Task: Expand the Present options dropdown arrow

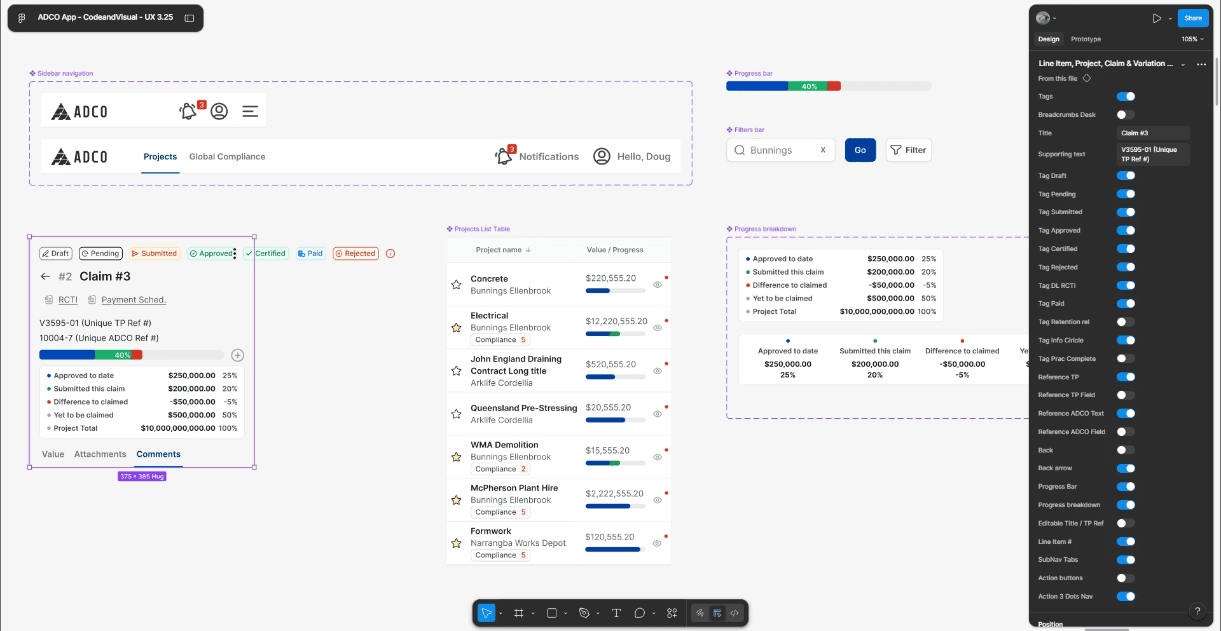Action: pyautogui.click(x=1170, y=18)
